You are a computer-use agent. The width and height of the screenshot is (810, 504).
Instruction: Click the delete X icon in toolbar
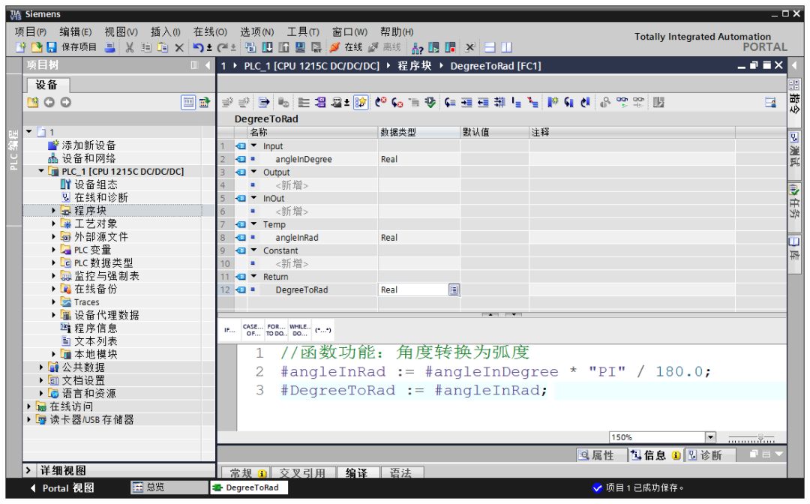(x=179, y=47)
